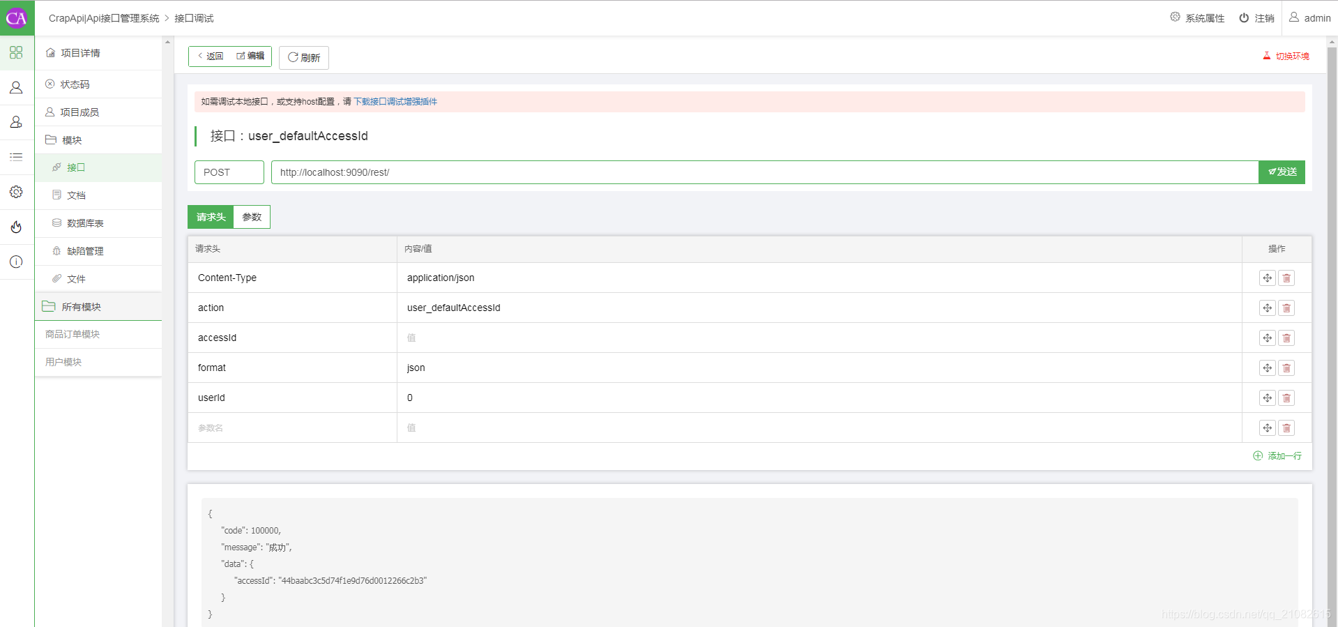Open the dashboard grid icon in the left rail
Image resolution: width=1338 pixels, height=627 pixels.
pos(17,53)
